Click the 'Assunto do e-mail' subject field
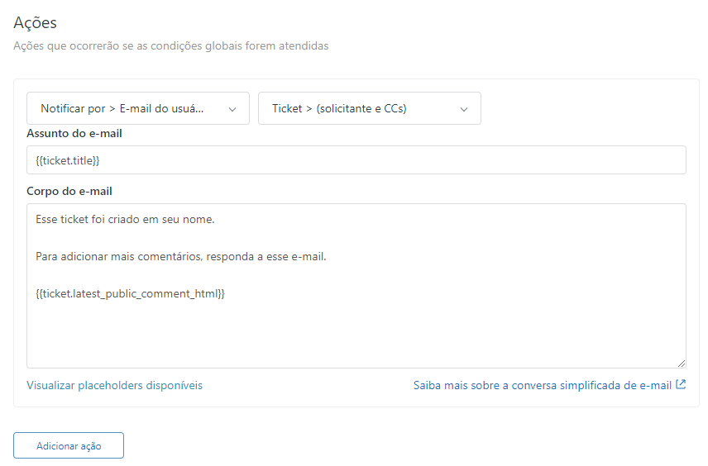 click(414, 160)
